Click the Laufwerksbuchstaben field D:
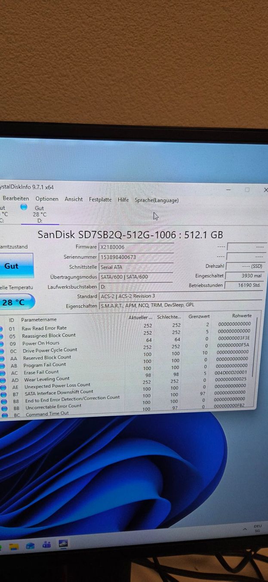This screenshot has width=268, height=582. click(x=136, y=287)
